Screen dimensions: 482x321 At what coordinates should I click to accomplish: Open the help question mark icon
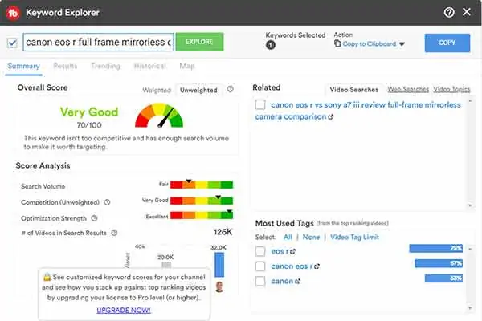[449, 12]
